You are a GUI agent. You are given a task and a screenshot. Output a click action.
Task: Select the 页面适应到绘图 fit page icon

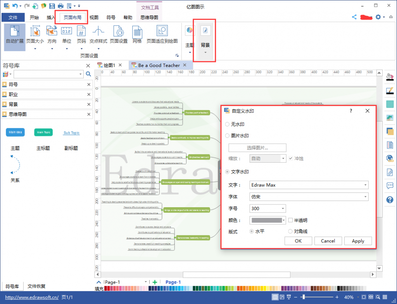(162, 31)
